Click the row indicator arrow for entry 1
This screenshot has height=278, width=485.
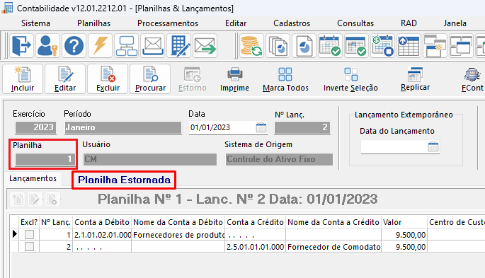pos(15,234)
